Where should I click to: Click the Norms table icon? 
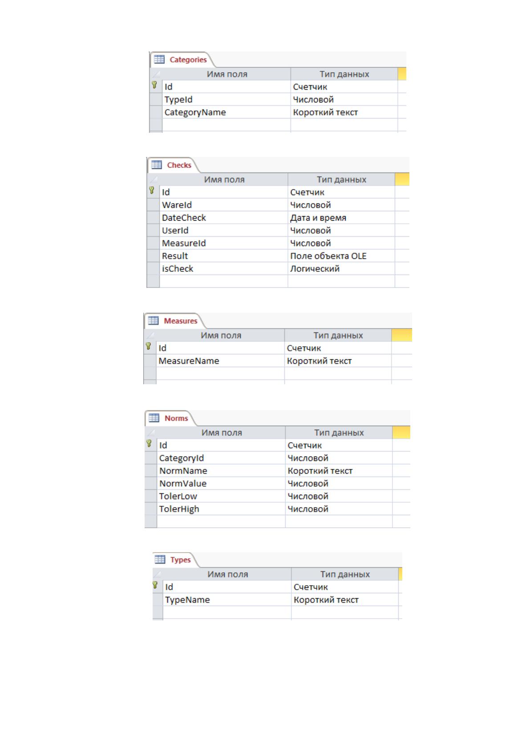click(154, 418)
